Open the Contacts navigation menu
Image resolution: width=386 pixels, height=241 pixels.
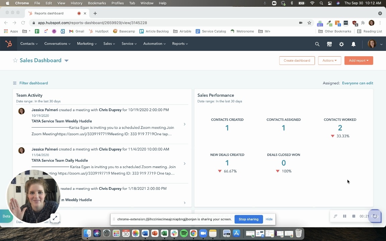click(x=29, y=44)
